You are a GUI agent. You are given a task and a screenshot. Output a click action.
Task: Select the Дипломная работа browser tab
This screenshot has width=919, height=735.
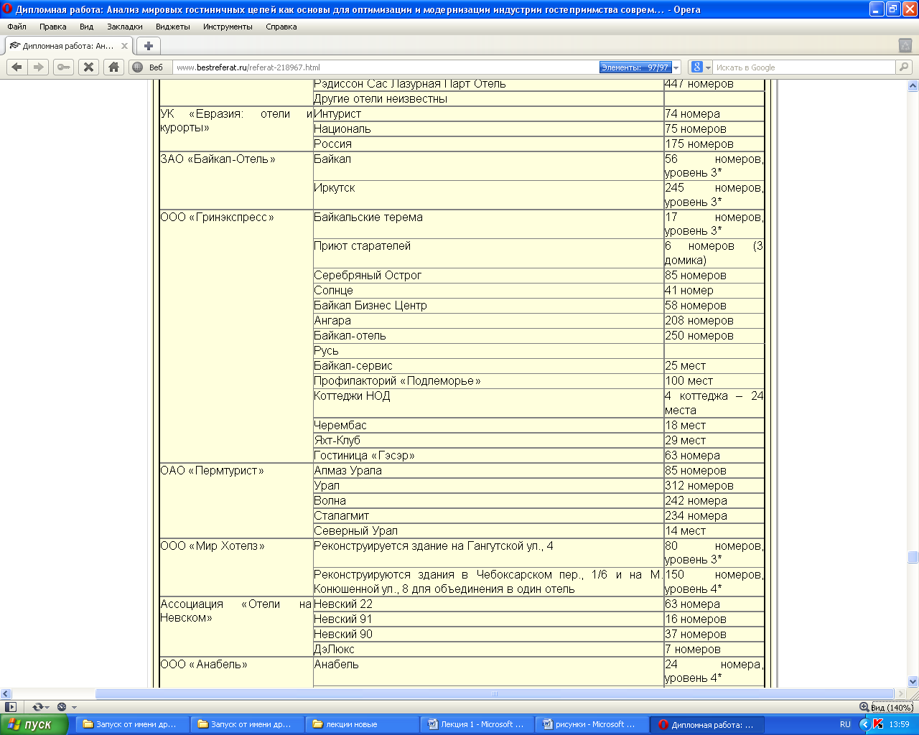[68, 46]
